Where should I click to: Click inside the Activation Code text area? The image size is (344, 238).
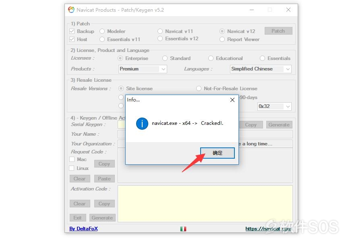coord(205,204)
